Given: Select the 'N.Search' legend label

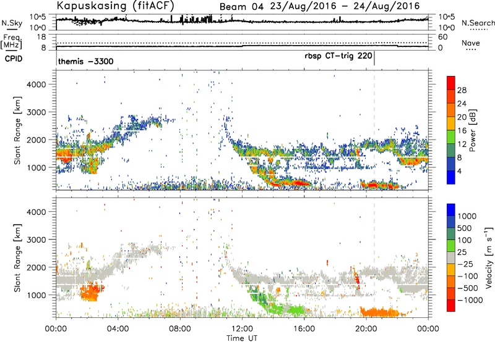Looking at the screenshot, I should (x=478, y=23).
